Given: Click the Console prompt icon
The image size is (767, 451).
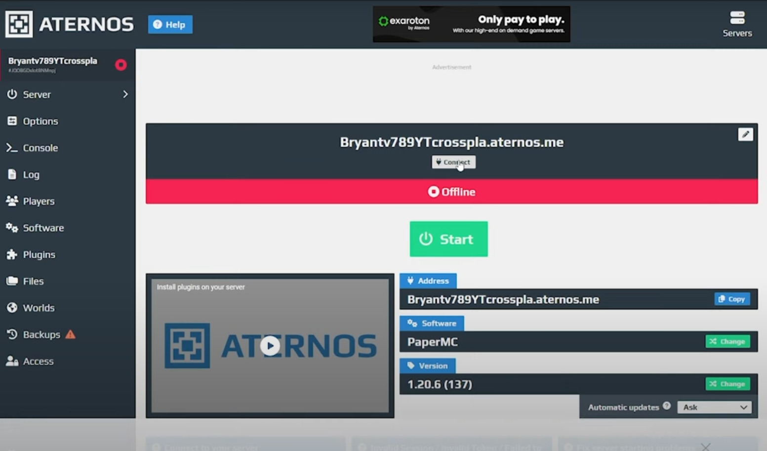Looking at the screenshot, I should point(12,147).
